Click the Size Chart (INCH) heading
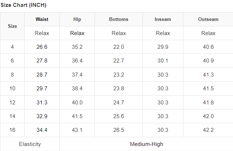The image size is (233, 151). [23, 5]
